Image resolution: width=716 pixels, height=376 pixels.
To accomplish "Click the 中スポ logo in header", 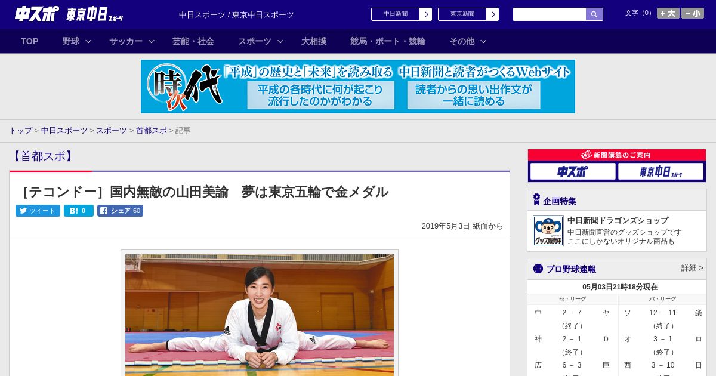I will (x=37, y=14).
